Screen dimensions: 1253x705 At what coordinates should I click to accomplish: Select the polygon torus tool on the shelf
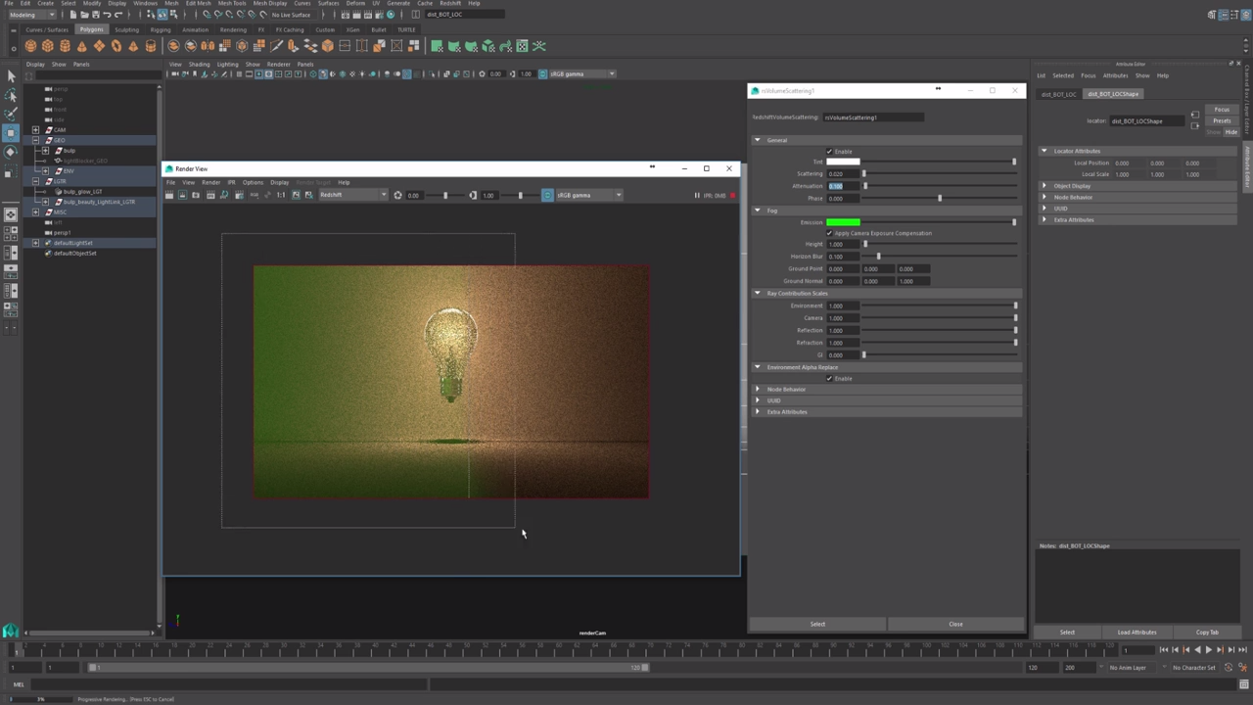click(x=117, y=47)
